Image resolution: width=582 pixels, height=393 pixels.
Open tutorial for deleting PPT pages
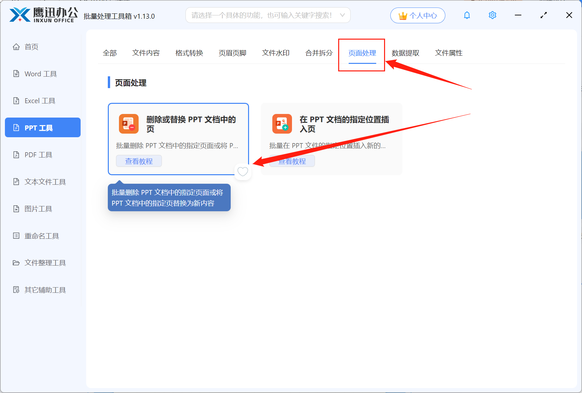pos(139,160)
